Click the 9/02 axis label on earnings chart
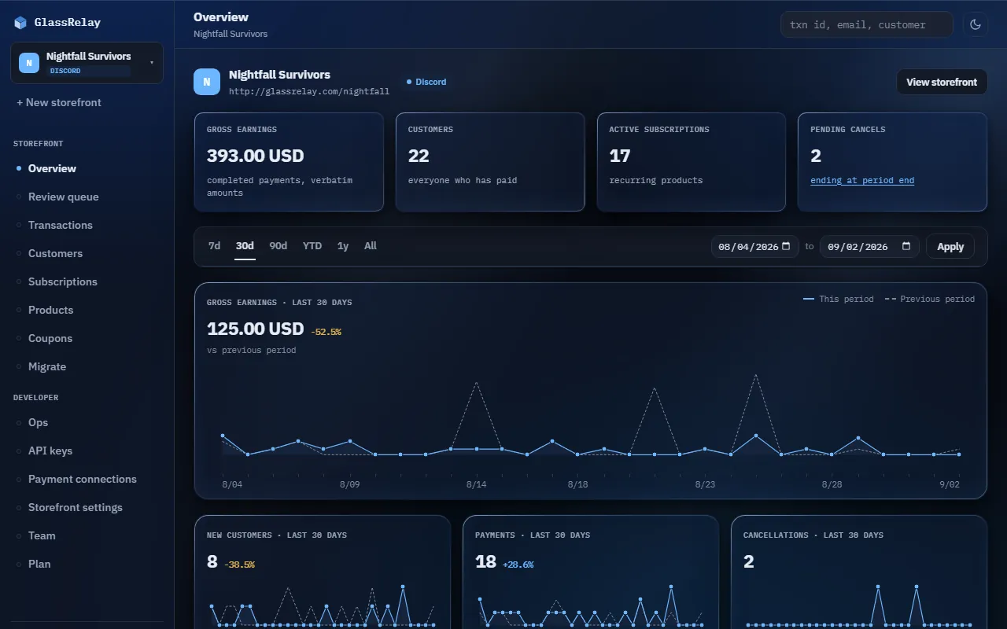1007x629 pixels. tap(950, 484)
